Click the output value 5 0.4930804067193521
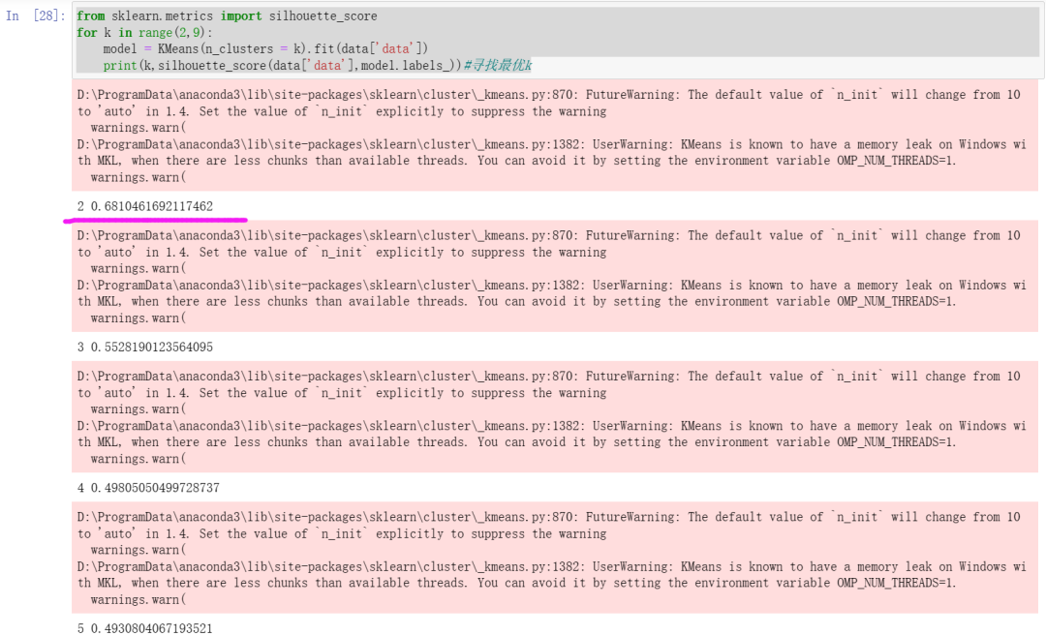This screenshot has width=1046, height=636. (144, 628)
